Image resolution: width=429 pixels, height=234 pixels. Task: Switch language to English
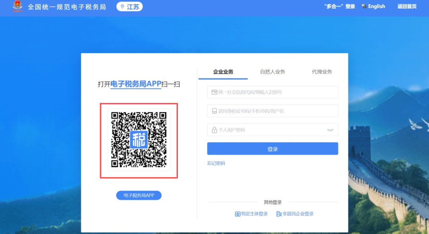[x=377, y=6]
